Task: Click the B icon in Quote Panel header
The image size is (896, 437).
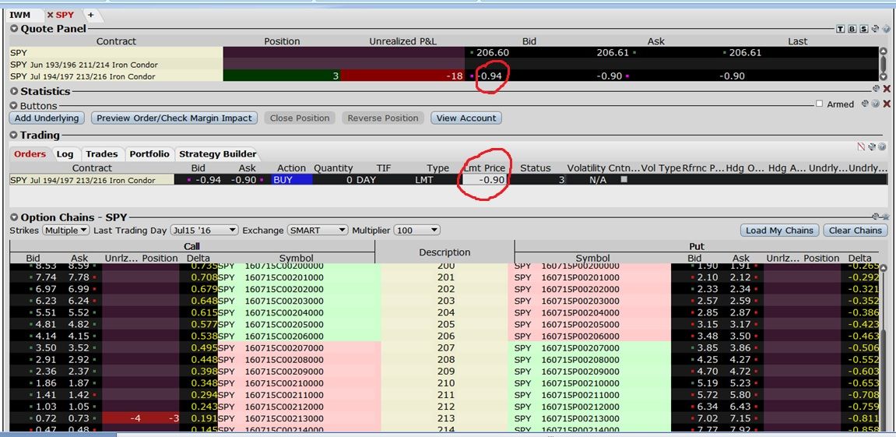Action: click(852, 29)
